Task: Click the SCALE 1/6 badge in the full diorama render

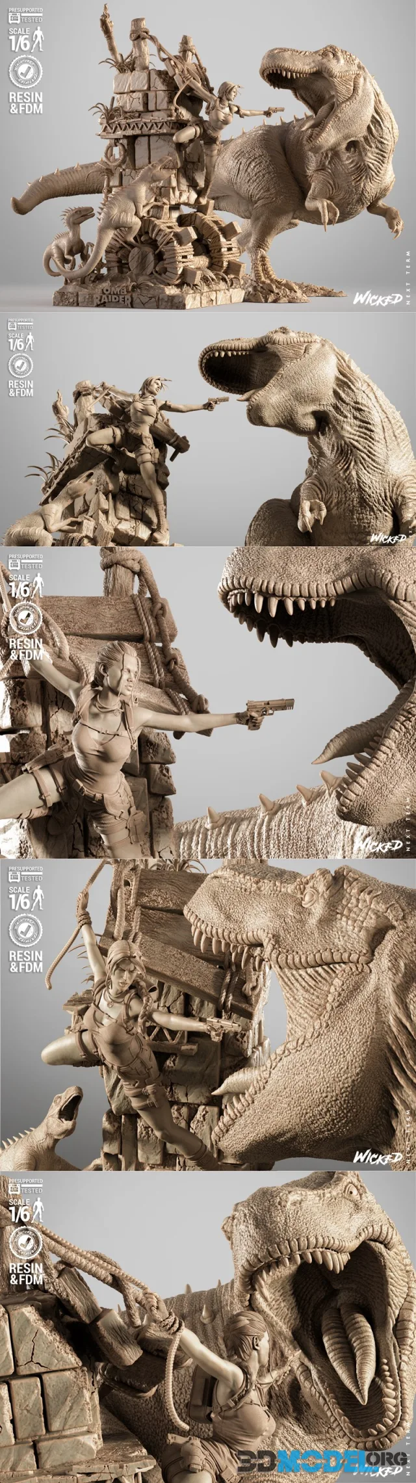Action: tap(26, 40)
